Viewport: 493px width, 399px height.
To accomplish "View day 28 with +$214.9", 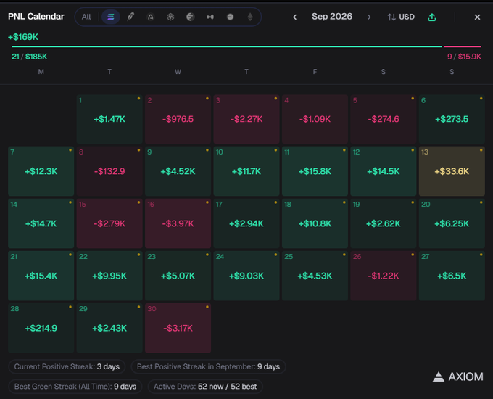I will click(x=41, y=328).
